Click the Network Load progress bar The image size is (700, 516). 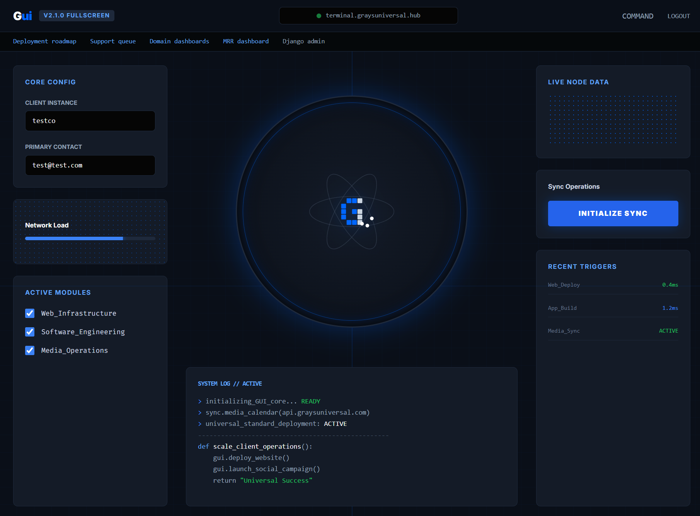(x=90, y=239)
